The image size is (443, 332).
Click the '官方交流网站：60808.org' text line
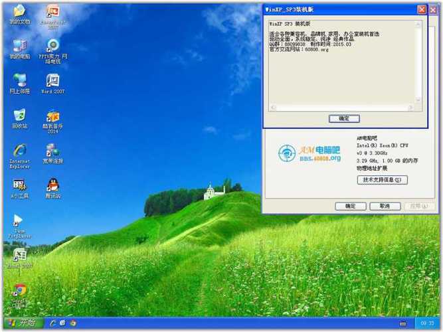(x=299, y=49)
